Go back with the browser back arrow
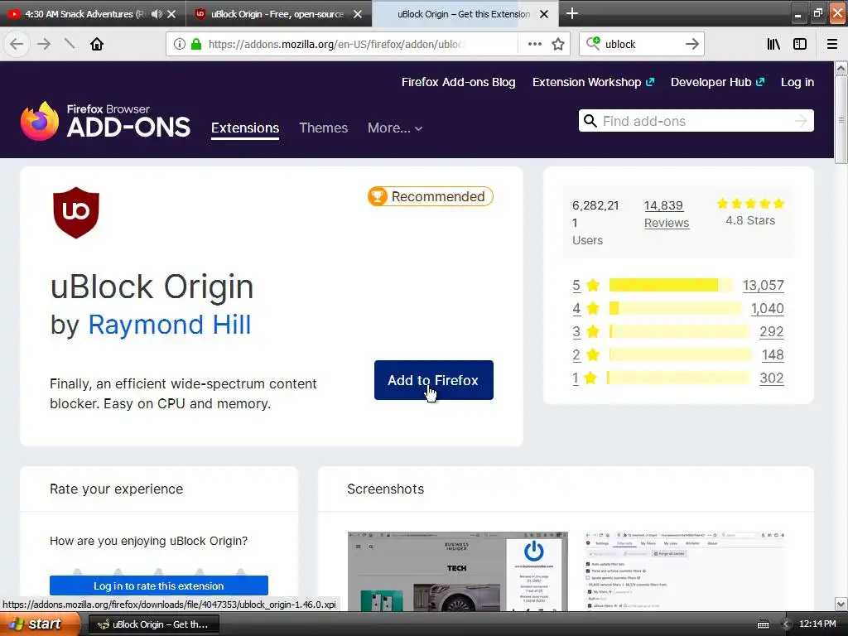Viewport: 848px width, 636px height. tap(17, 45)
